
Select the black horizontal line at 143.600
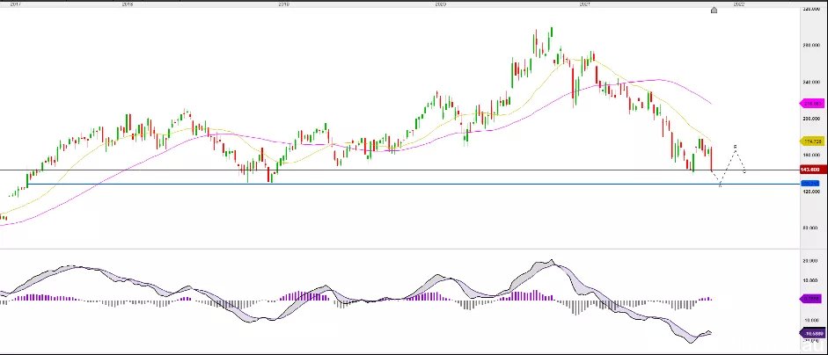click(x=399, y=170)
